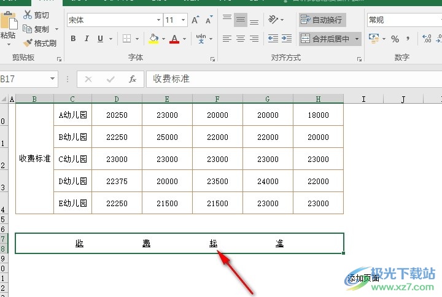The width and height of the screenshot is (442, 297).
Task: Click the Name Box showing B17
Action: click(24, 79)
